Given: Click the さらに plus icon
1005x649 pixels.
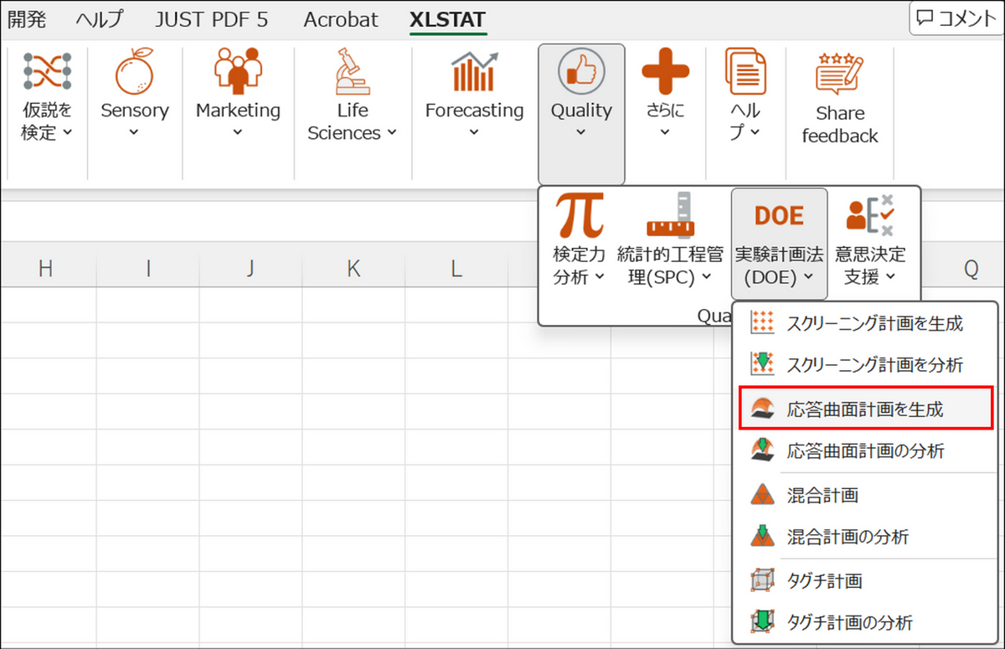Looking at the screenshot, I should [666, 71].
